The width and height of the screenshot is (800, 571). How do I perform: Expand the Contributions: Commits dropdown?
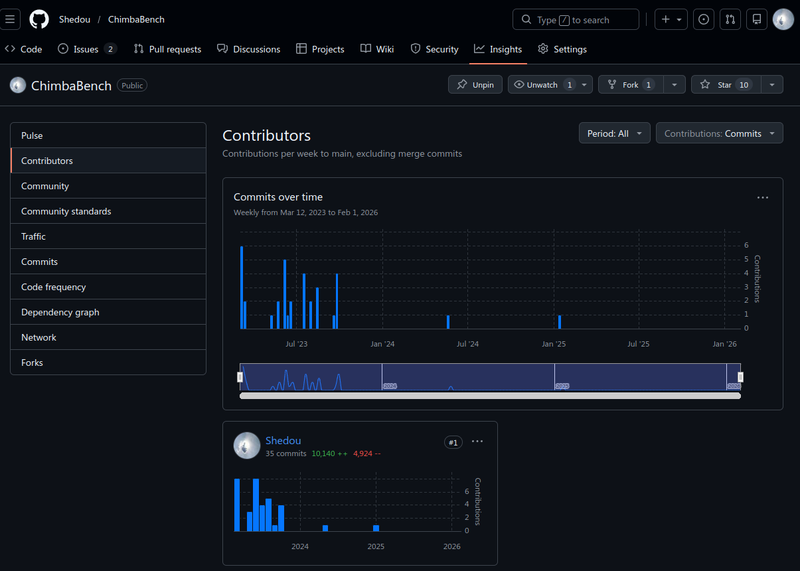point(719,133)
